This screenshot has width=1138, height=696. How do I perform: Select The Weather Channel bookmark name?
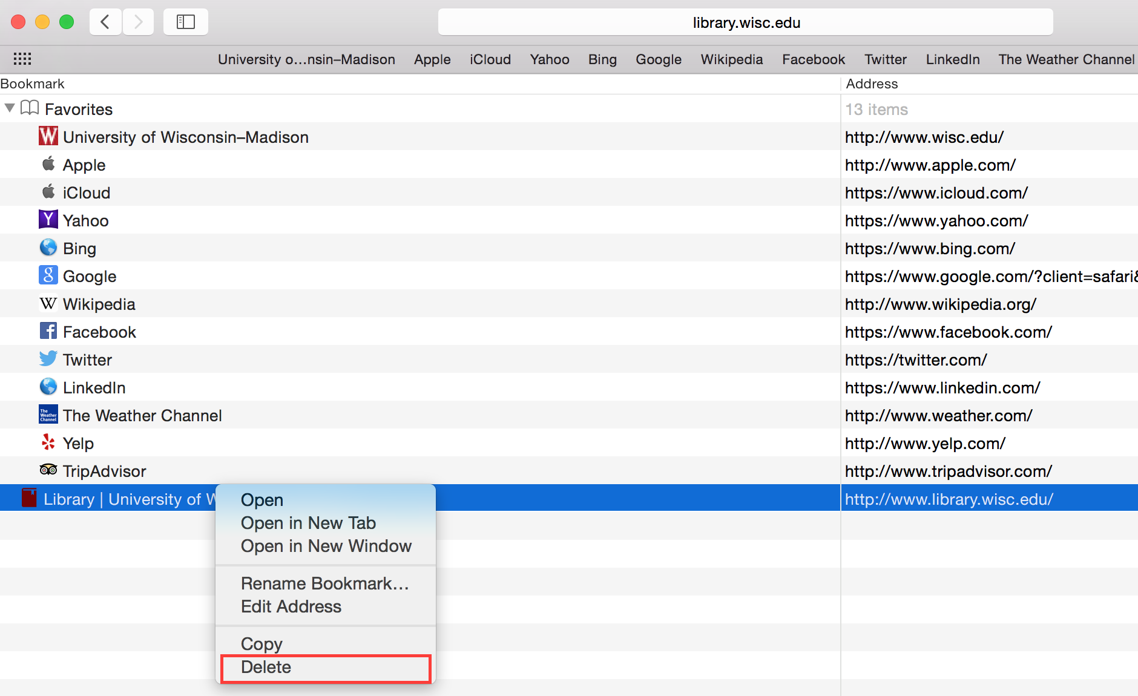142,416
